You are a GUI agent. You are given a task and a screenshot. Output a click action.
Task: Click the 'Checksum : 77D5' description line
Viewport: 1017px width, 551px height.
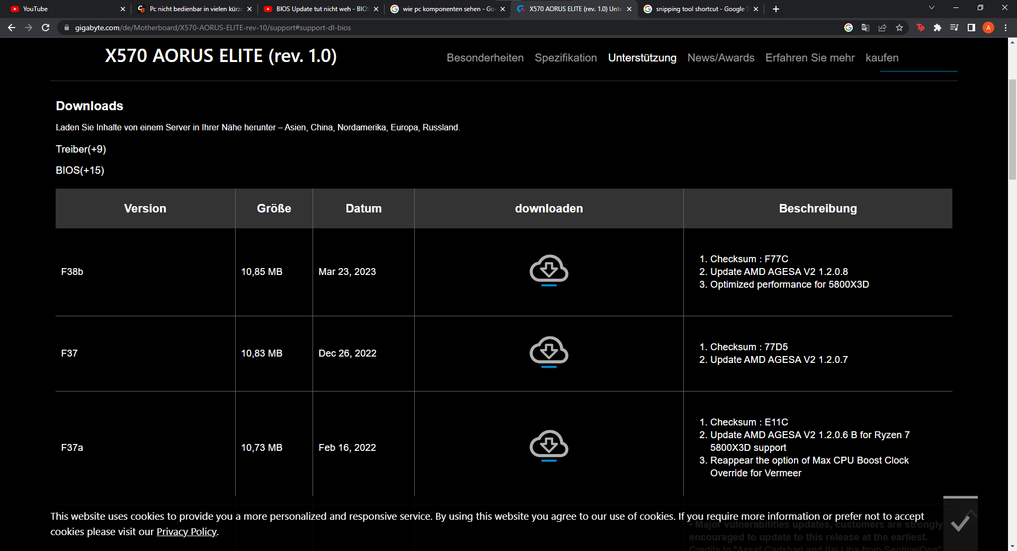749,347
